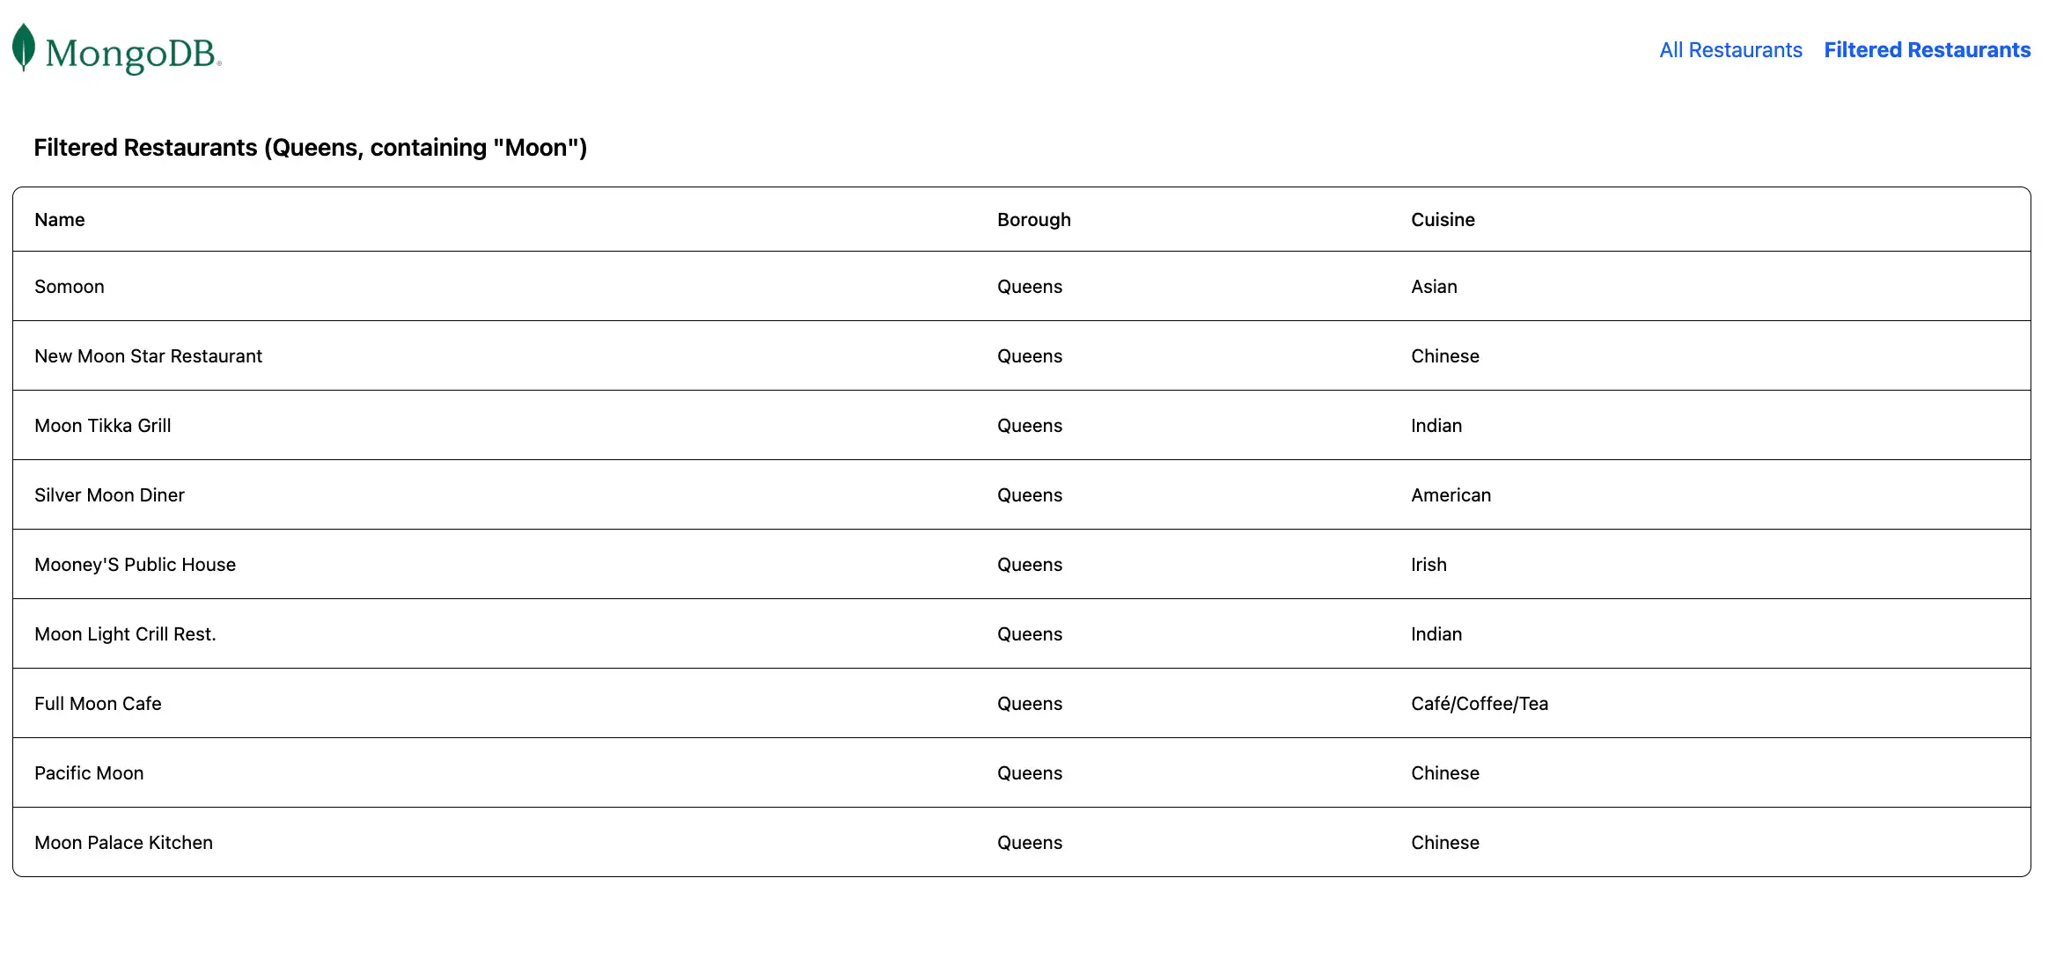Click the Moon Tikka Grill name
The height and width of the screenshot is (966, 2049).
coord(103,426)
